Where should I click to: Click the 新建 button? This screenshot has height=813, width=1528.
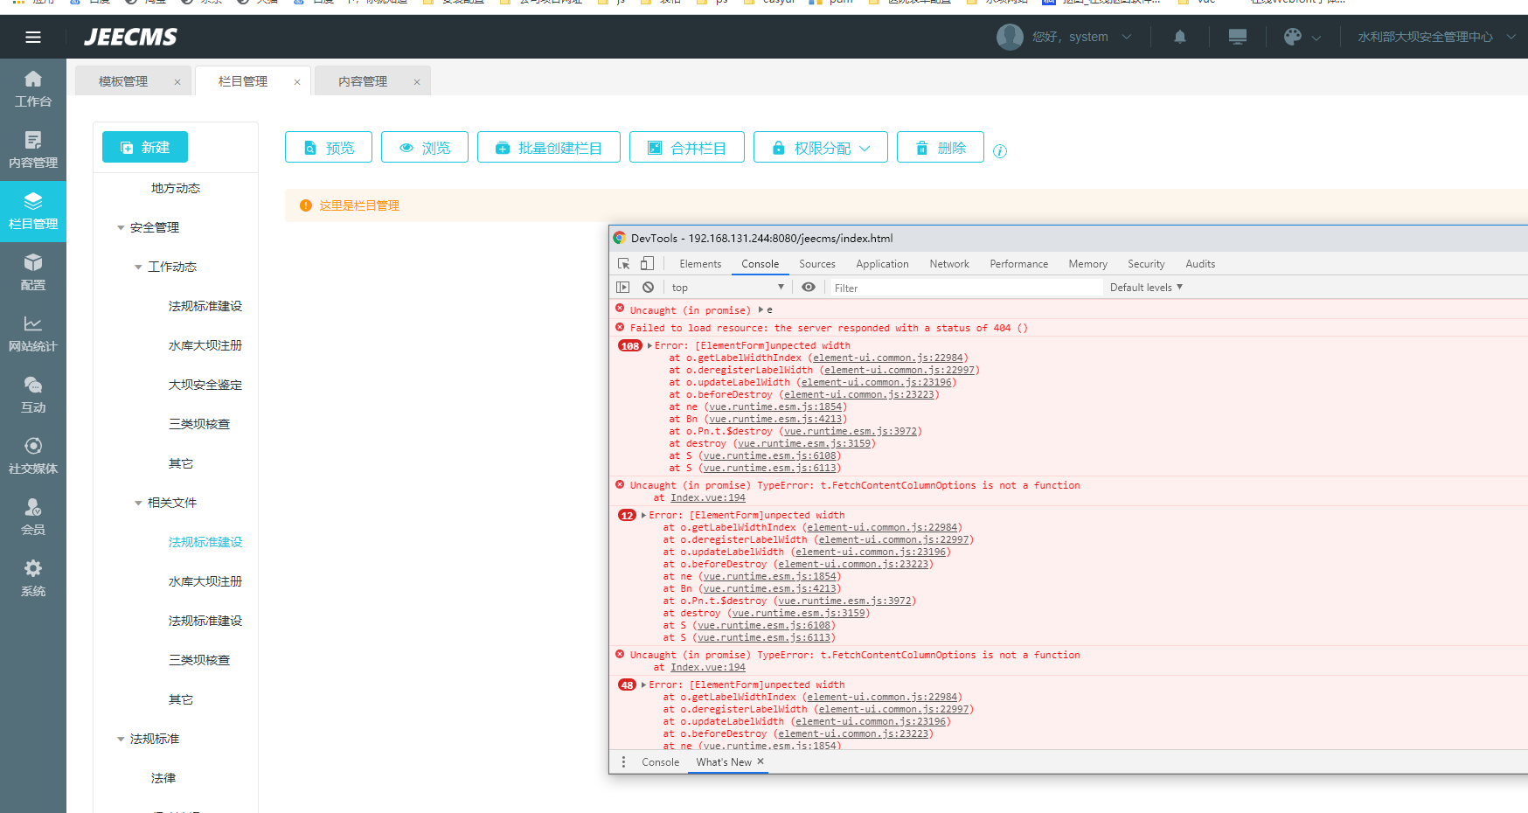click(x=145, y=148)
